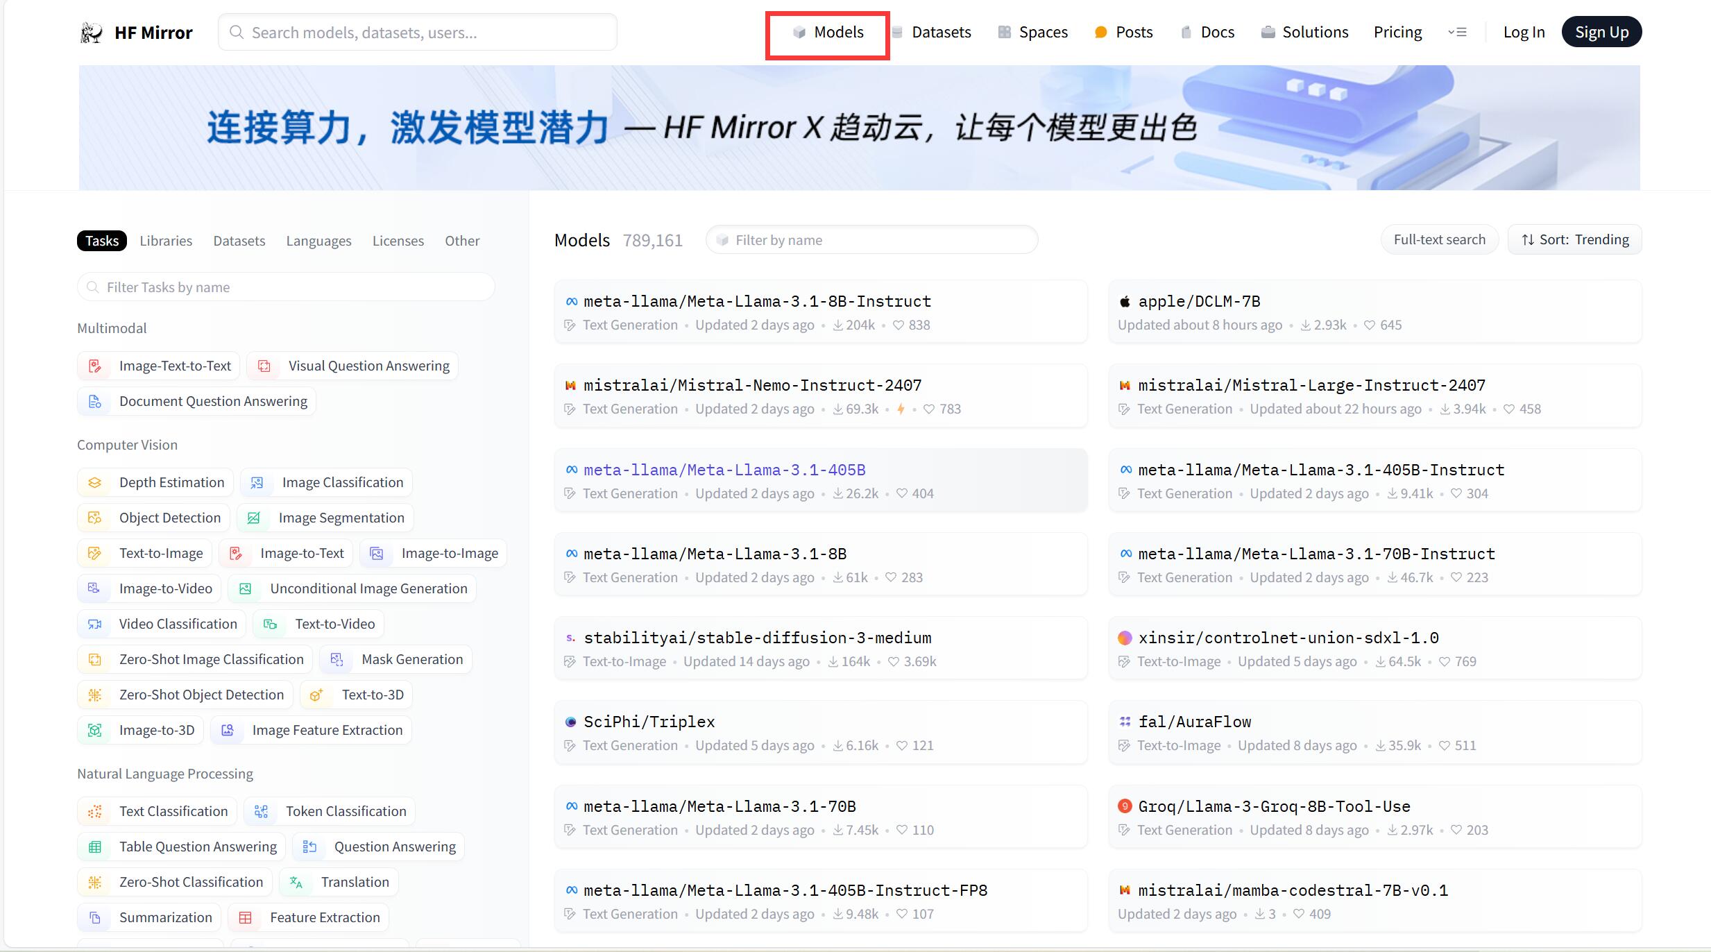Open meta-llama/Meta-Llama-3.1-8B-Instruct model
This screenshot has height=952, width=1711.
(x=821, y=312)
